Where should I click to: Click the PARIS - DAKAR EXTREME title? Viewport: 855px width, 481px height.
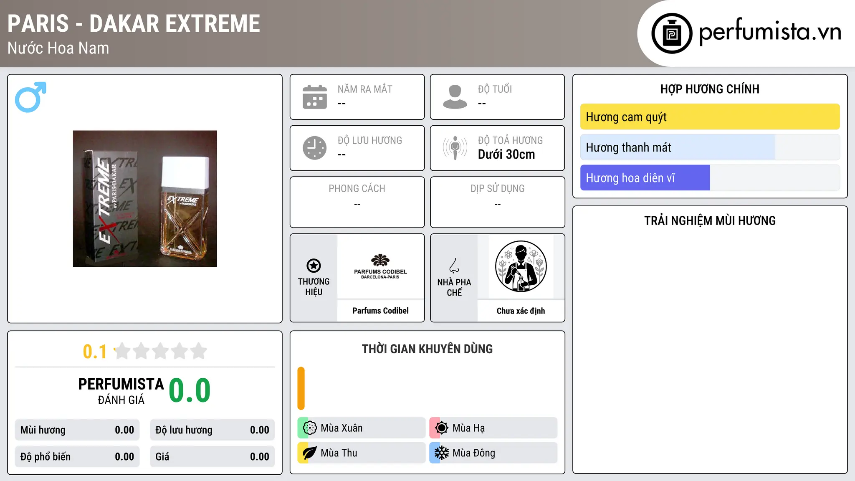(134, 23)
